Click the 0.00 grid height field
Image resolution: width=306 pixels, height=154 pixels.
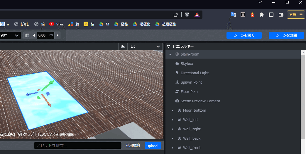[x=45, y=35]
